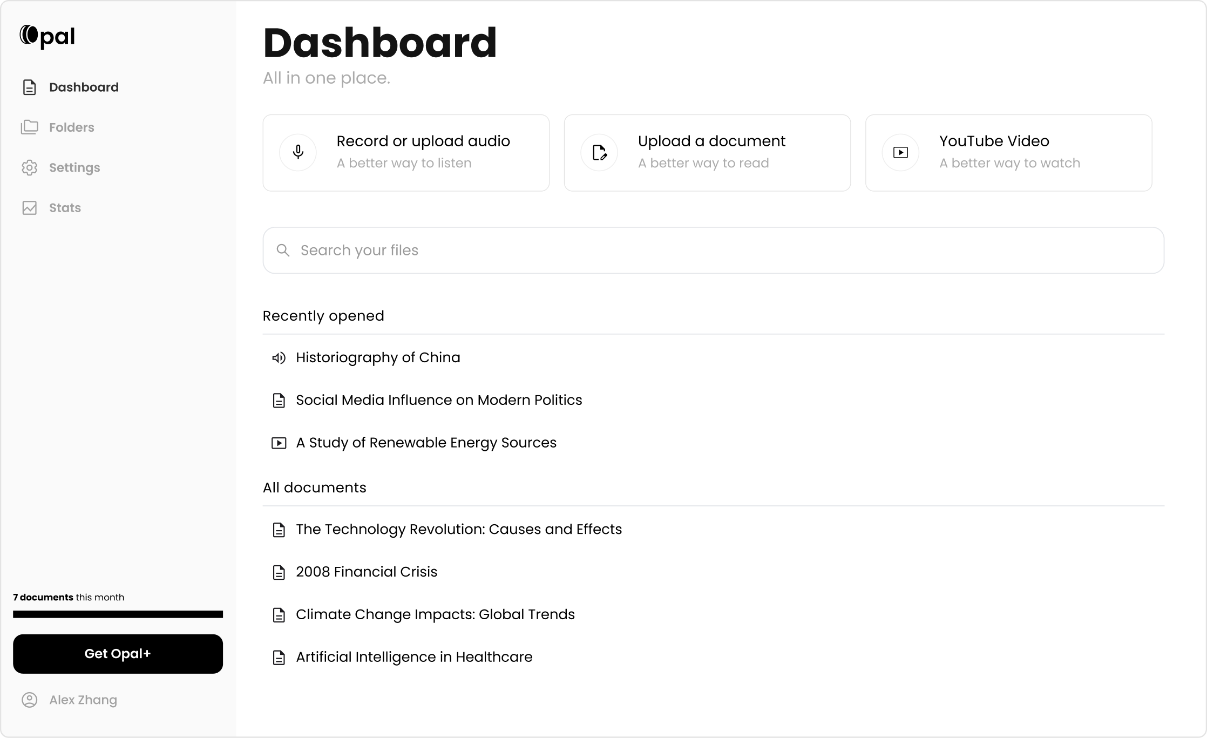Click the Opal logo
The width and height of the screenshot is (1207, 738).
point(48,35)
